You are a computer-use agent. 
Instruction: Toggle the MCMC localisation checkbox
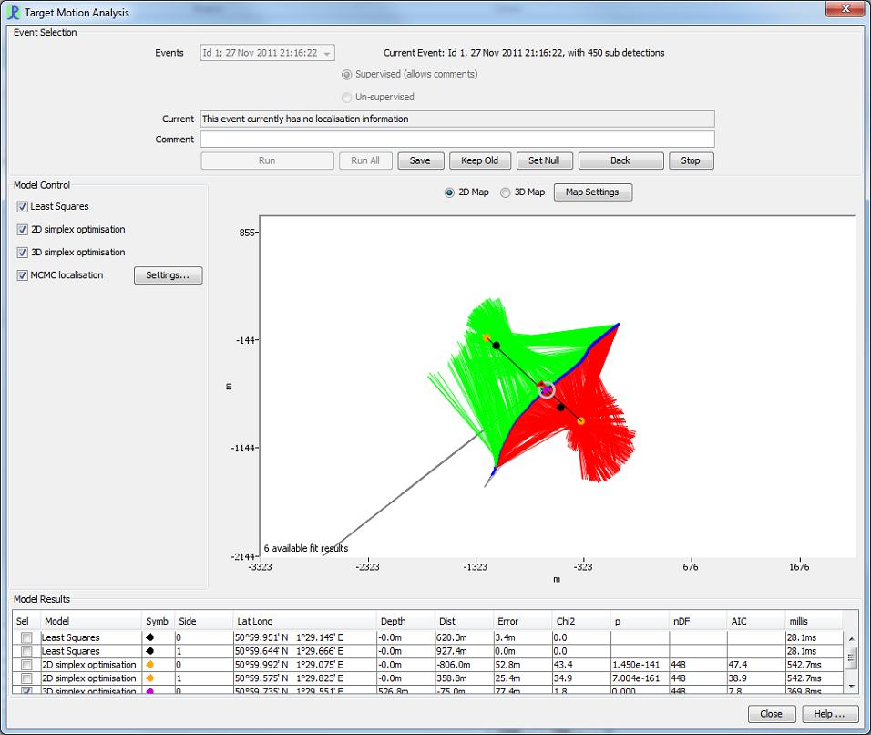[22, 275]
